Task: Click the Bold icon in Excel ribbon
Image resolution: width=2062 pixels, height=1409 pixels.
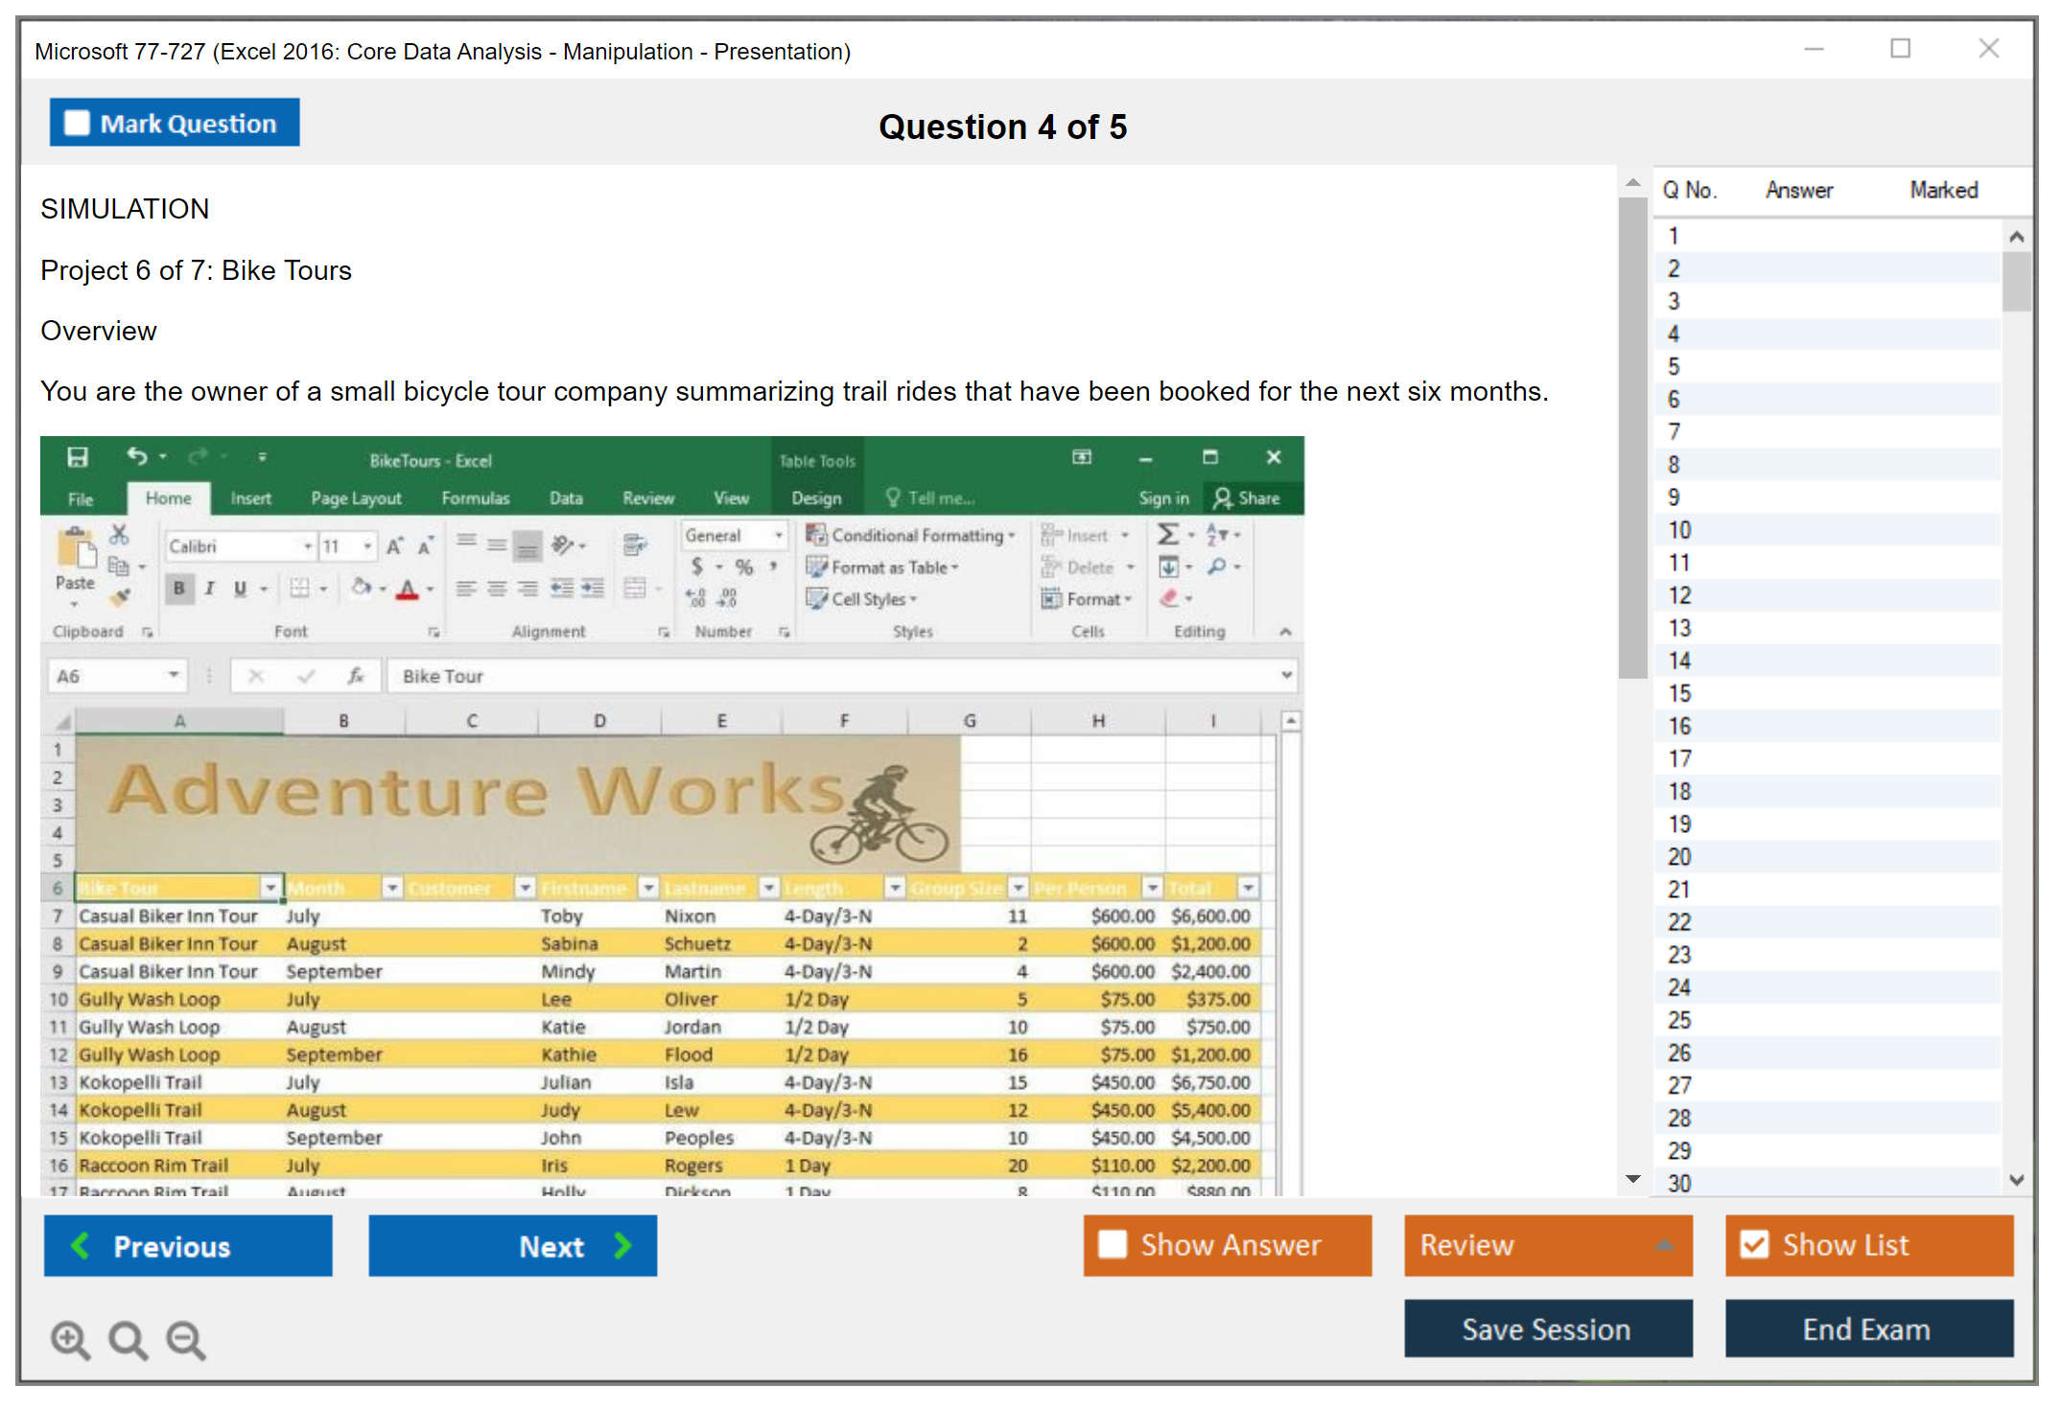Action: [178, 589]
